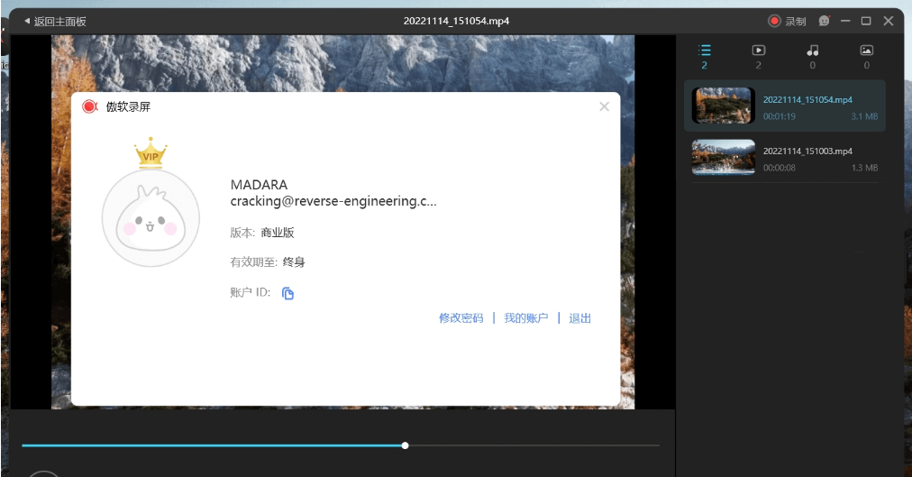Select thumbnail of 20221114_151003.mp4

pos(724,157)
